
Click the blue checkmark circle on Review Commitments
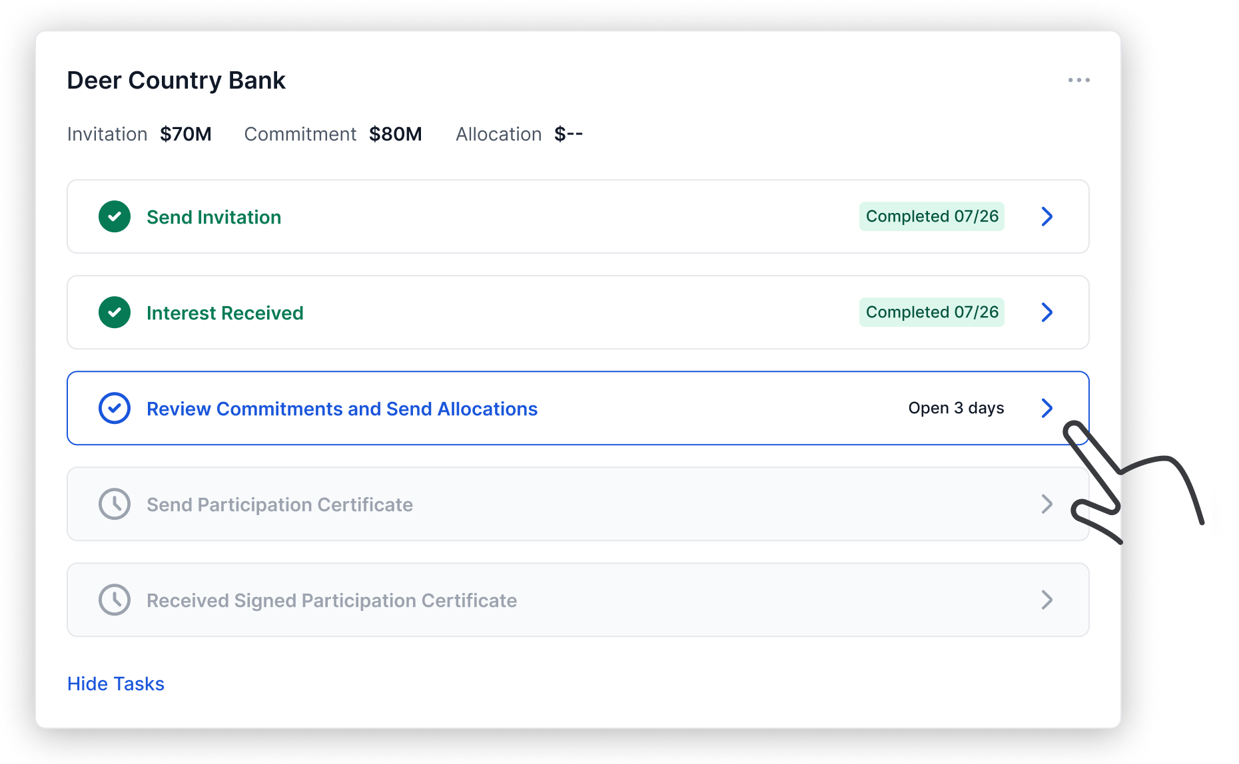(x=115, y=408)
